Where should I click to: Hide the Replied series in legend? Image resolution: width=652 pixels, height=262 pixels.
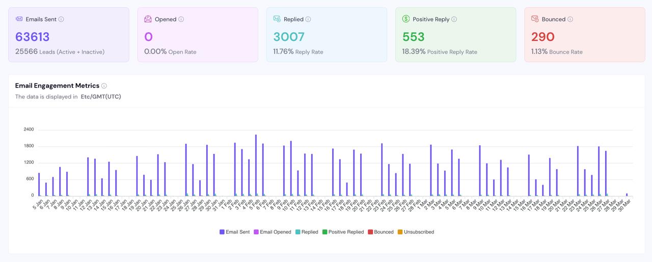(306, 232)
